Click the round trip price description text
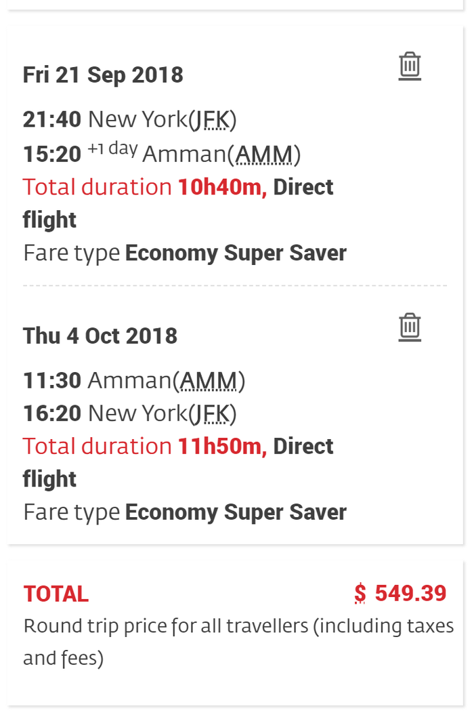474x717 pixels. point(237,641)
